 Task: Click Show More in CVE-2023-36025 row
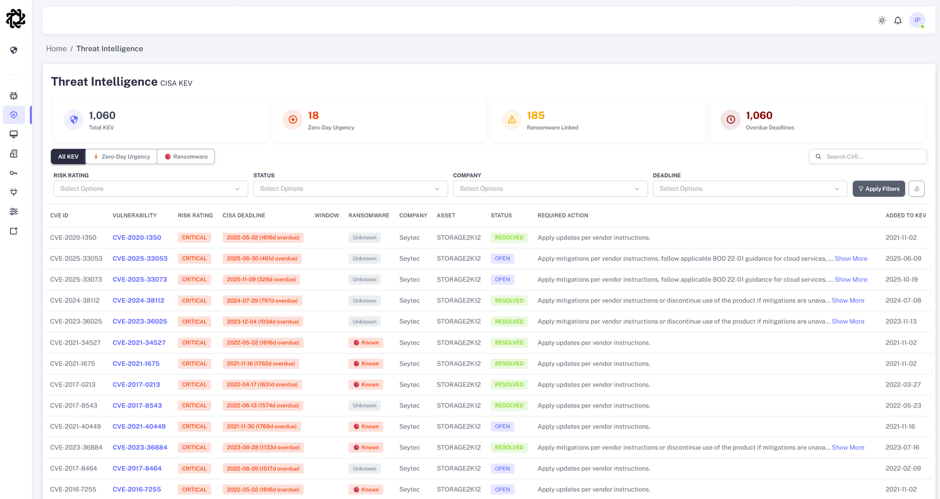[848, 322]
